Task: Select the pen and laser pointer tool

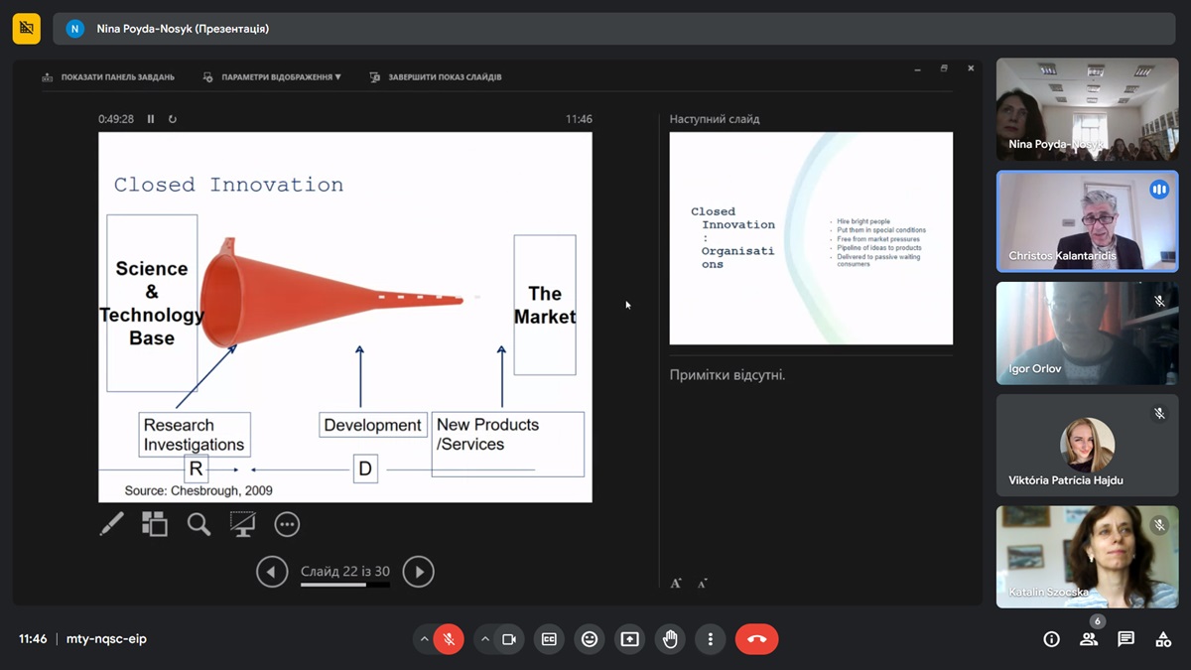Action: [x=112, y=524]
